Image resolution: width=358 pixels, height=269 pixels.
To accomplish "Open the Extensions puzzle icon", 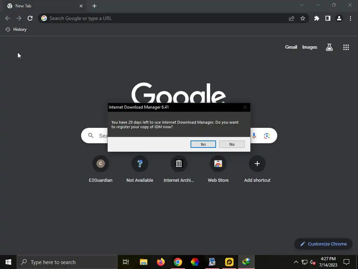I will coord(317,18).
